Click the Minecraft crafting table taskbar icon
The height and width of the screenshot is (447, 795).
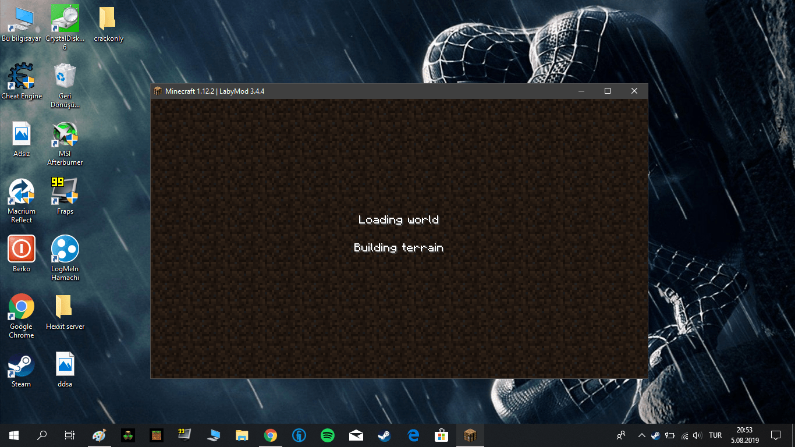(x=470, y=435)
